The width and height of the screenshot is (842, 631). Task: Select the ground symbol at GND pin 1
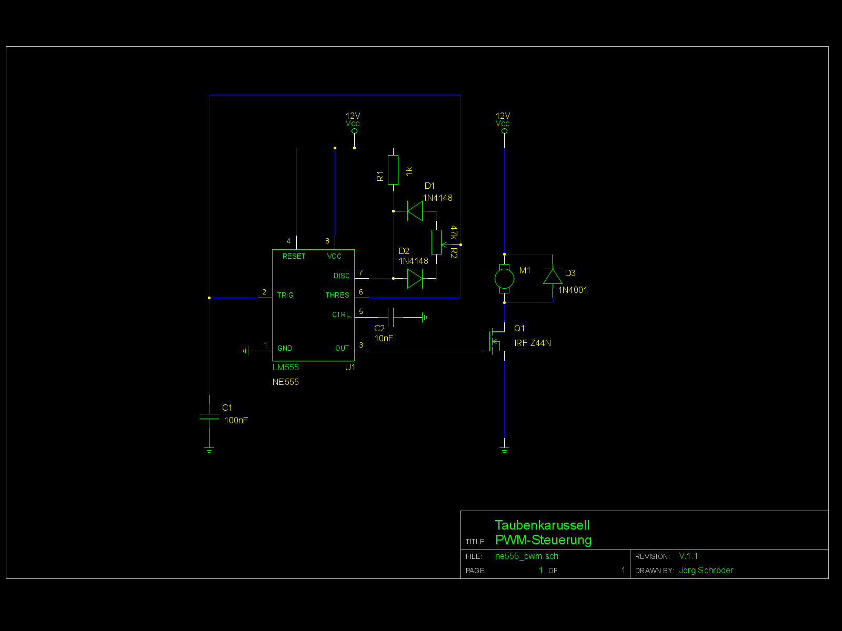click(245, 351)
